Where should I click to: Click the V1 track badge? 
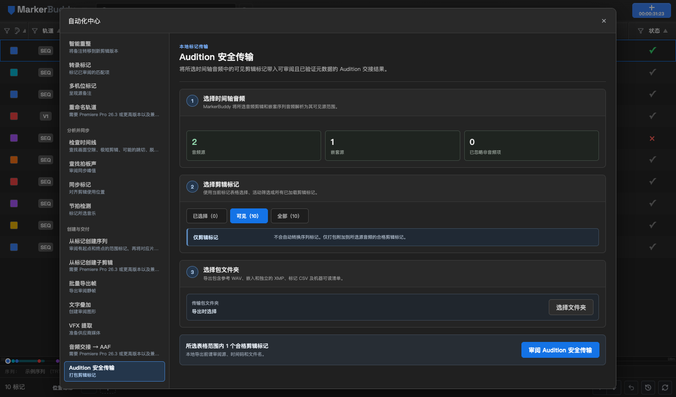46,116
